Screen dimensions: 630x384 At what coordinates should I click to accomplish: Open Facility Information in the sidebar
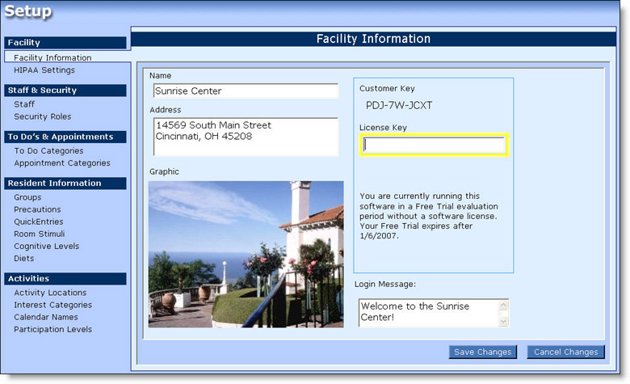point(52,57)
